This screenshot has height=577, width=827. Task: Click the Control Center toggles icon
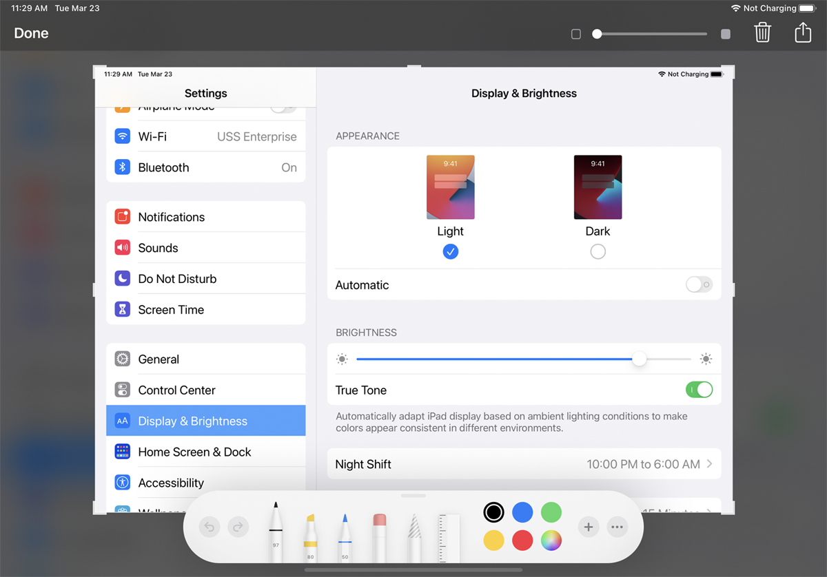[123, 390]
